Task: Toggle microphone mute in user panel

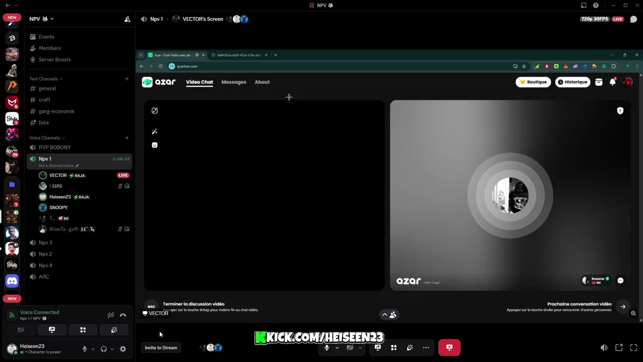Action: (84, 349)
